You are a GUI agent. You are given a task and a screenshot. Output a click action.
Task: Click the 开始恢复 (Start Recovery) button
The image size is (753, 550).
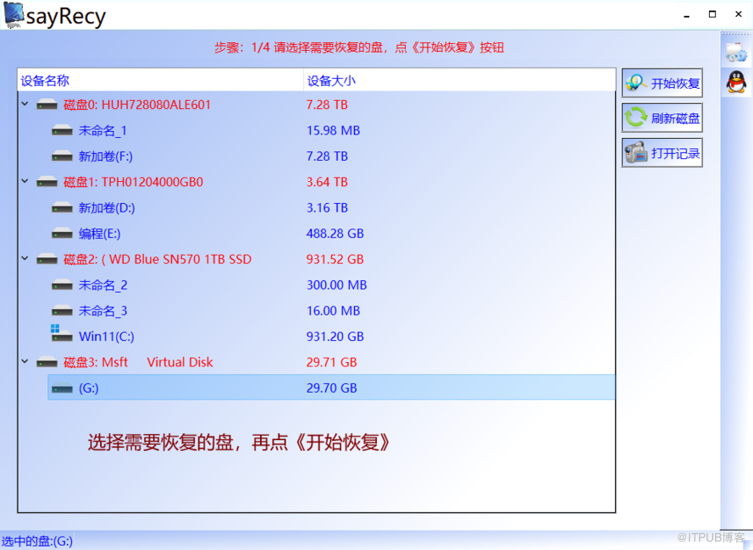662,84
